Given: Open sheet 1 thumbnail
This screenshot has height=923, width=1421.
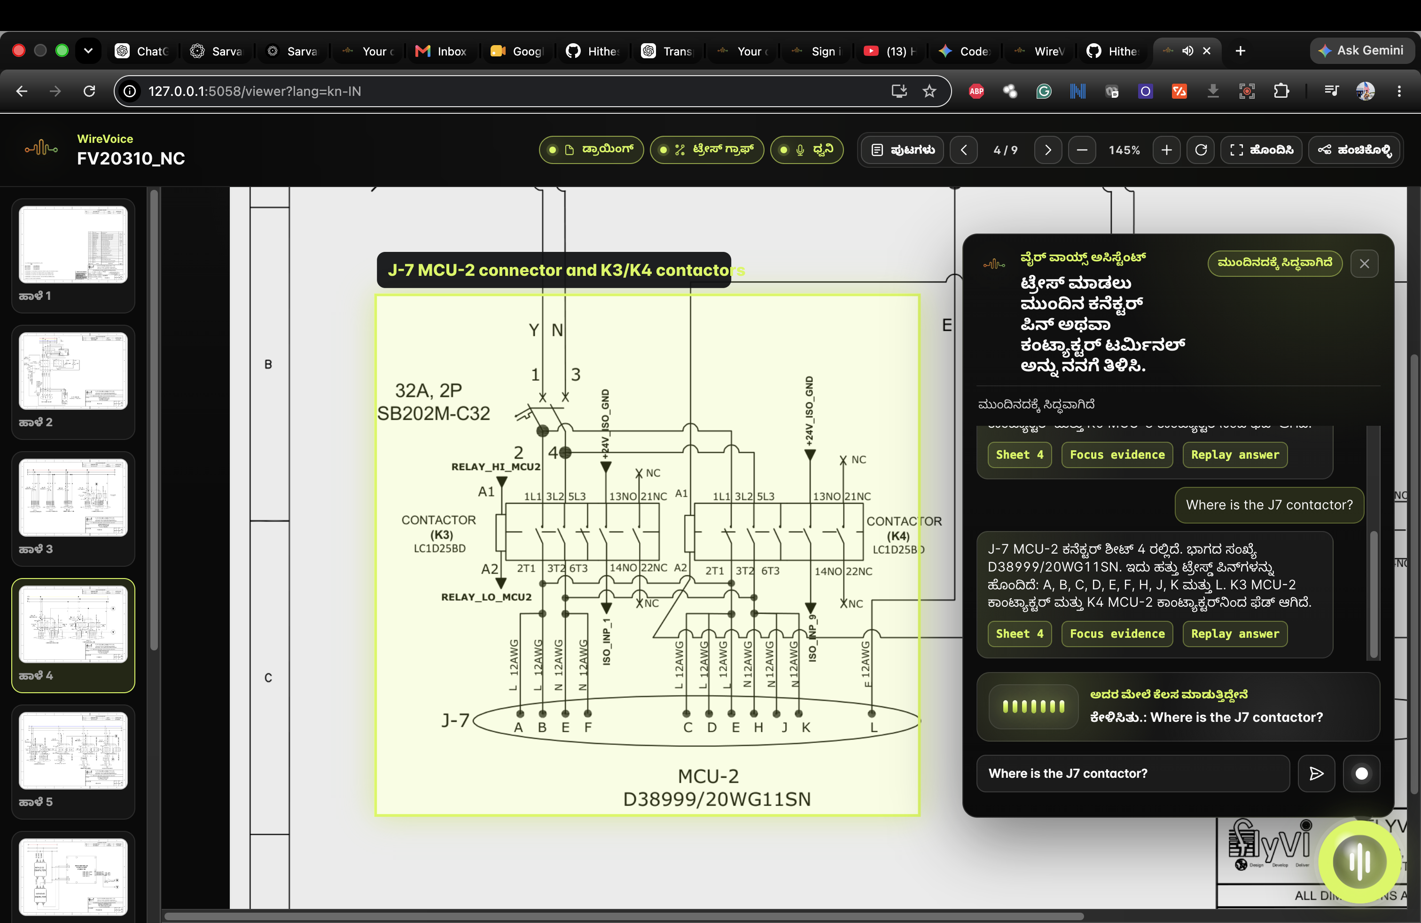Looking at the screenshot, I should pos(73,256).
